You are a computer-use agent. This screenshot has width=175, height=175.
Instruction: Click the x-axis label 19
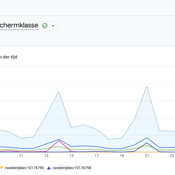point(122,156)
